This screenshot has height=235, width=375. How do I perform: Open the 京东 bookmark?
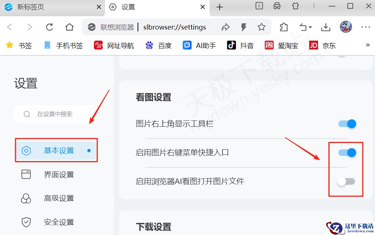coord(322,45)
